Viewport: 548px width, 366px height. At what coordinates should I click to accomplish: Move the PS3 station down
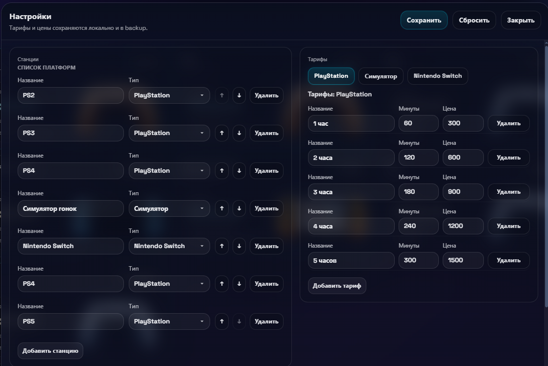(x=239, y=133)
